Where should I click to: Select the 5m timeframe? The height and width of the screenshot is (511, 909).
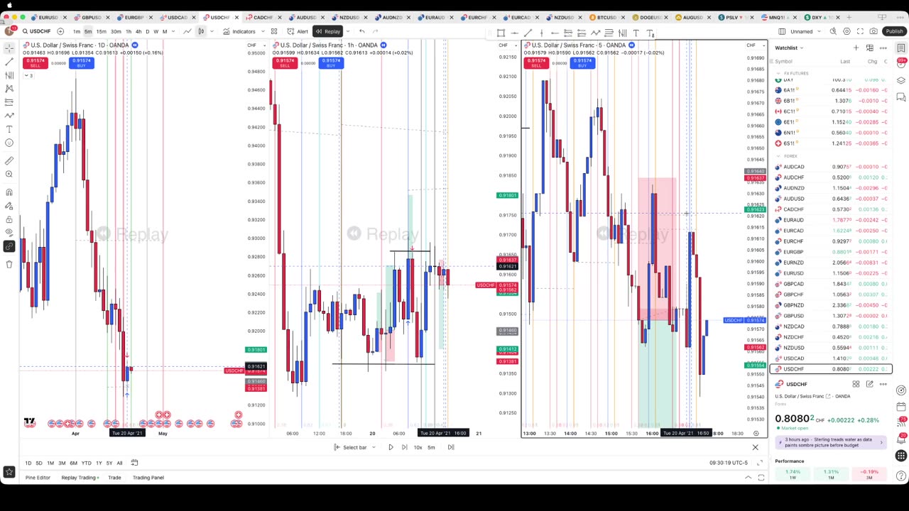88,31
